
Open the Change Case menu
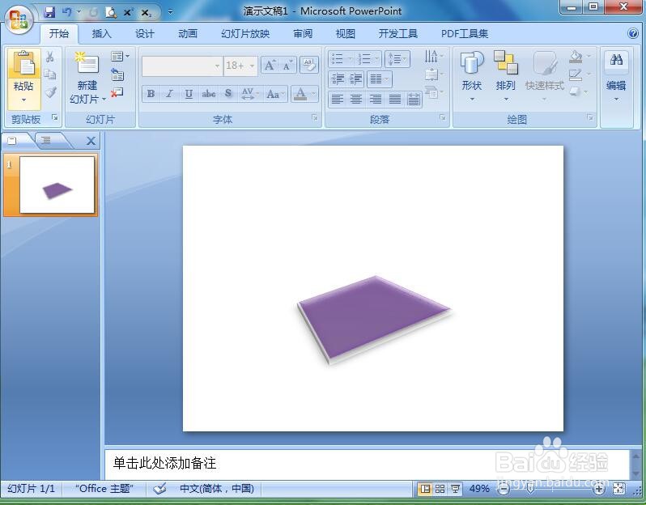point(274,94)
